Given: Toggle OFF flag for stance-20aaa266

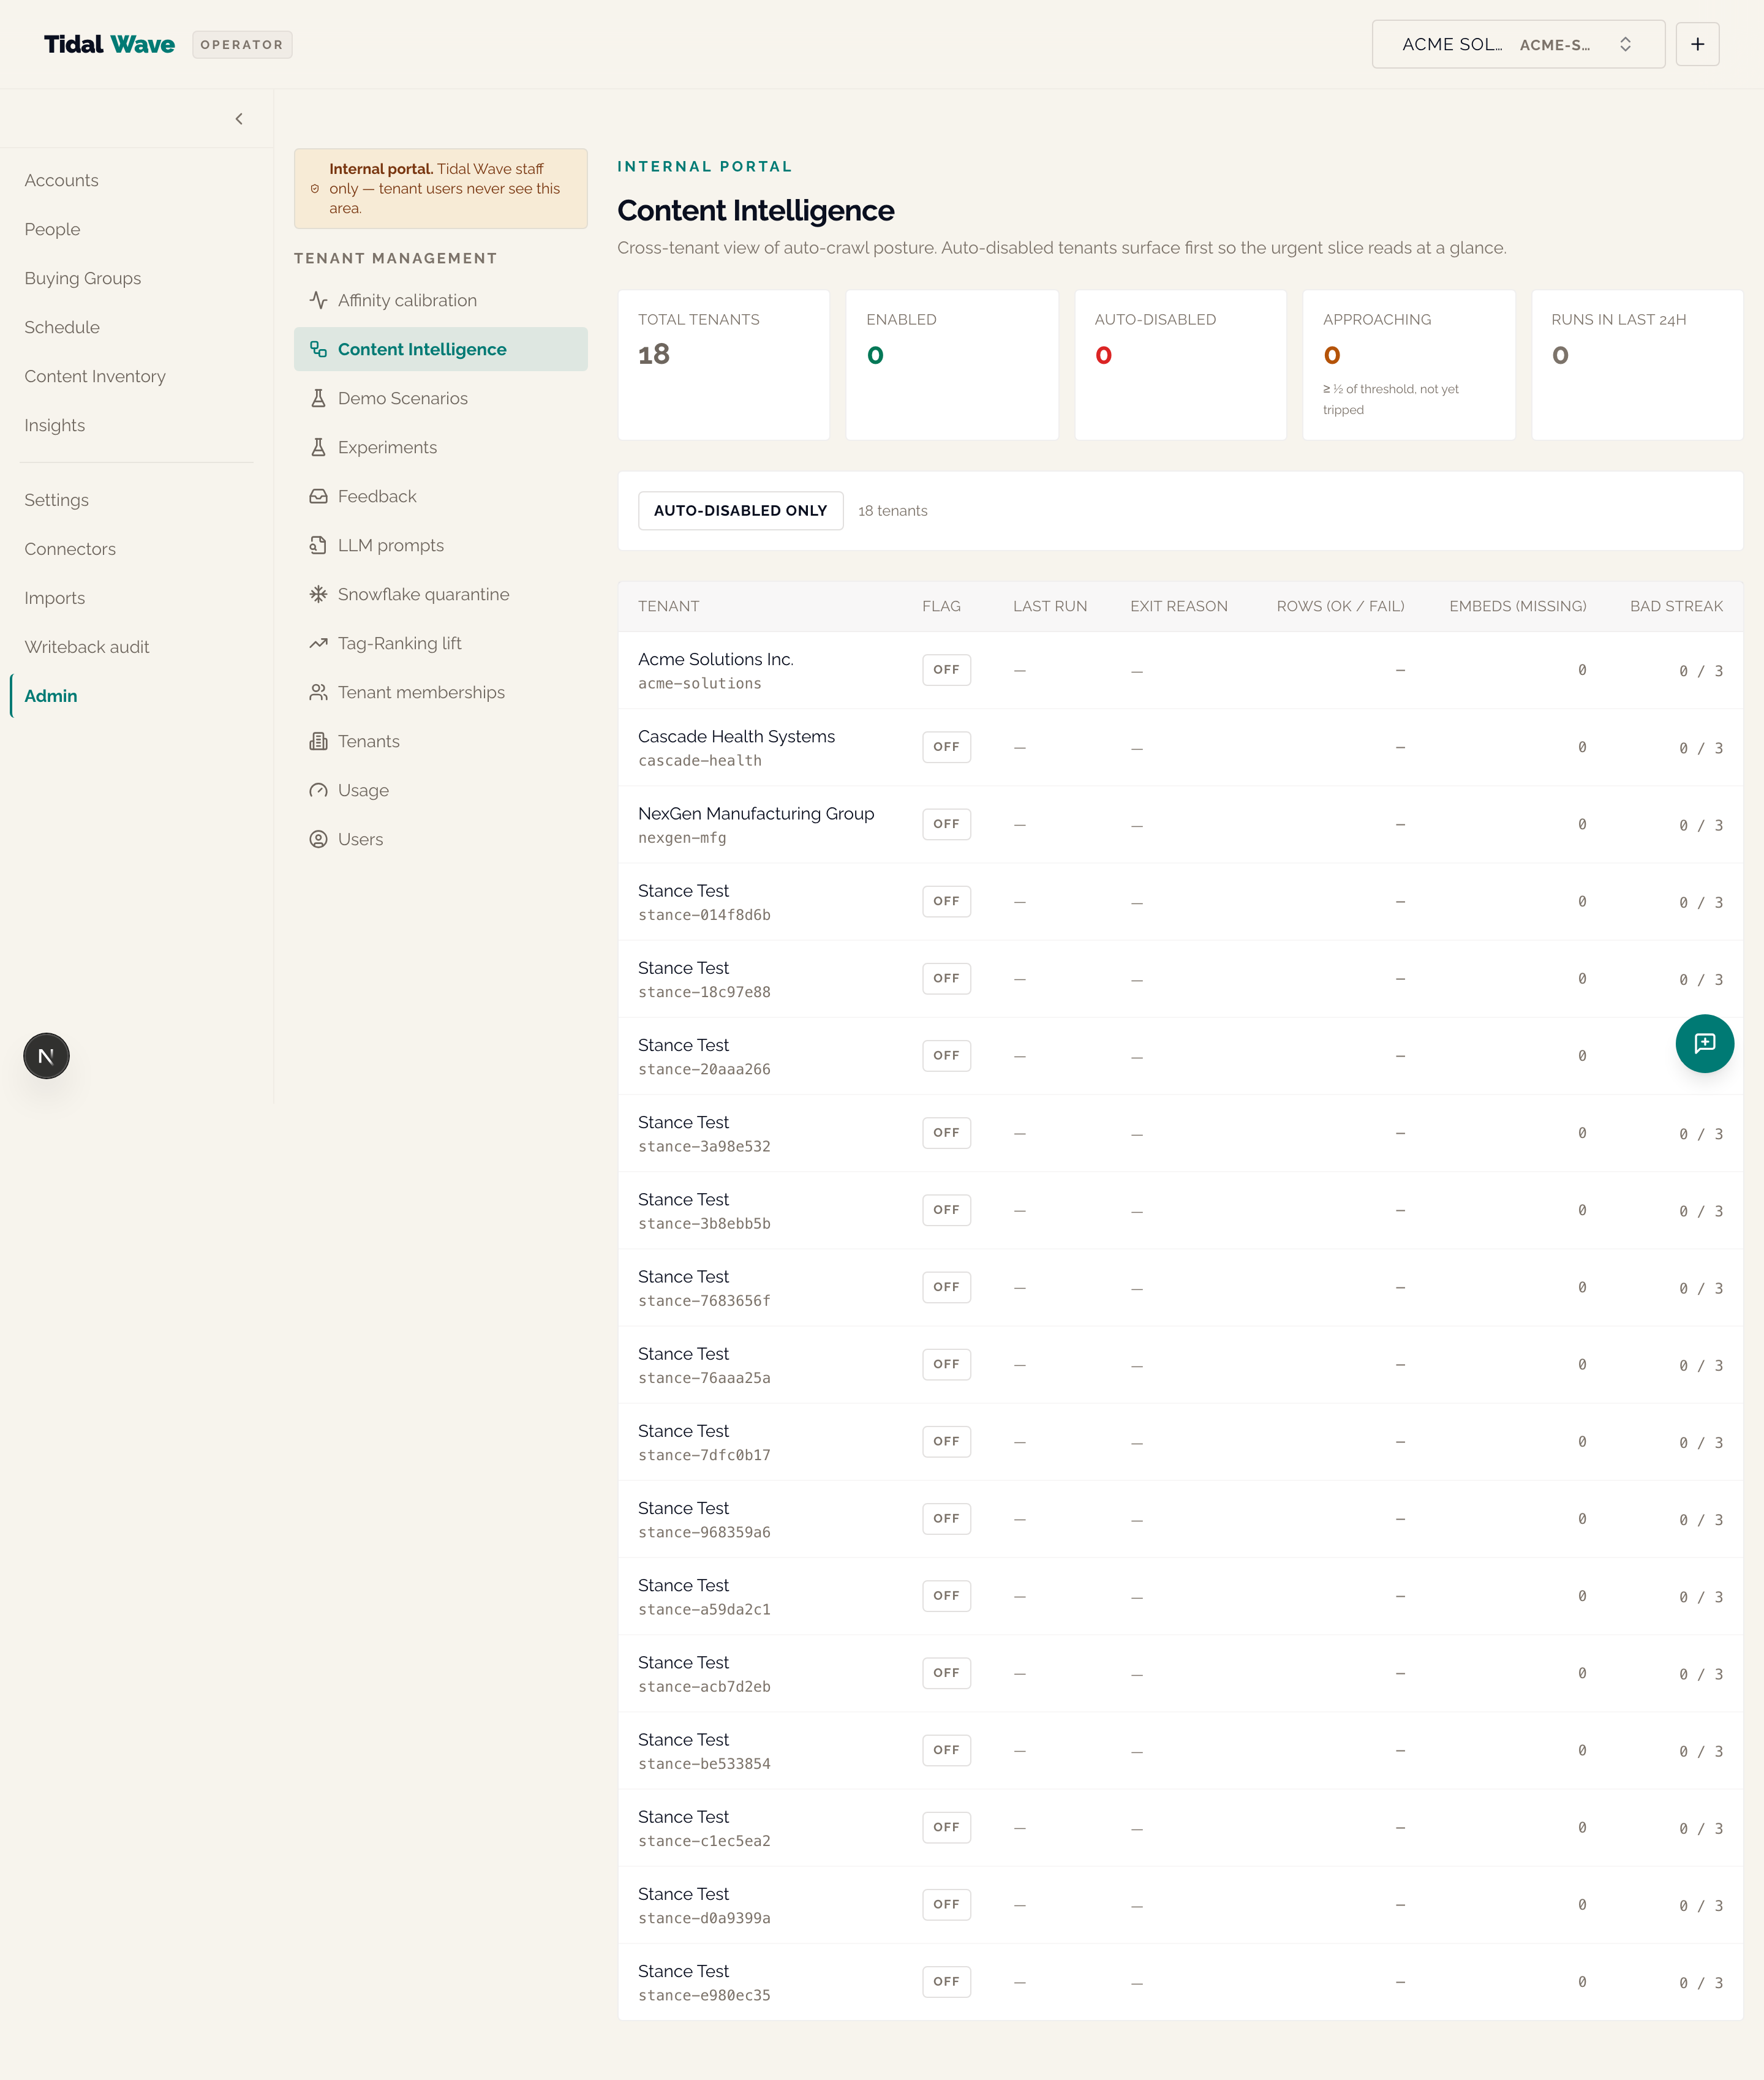Looking at the screenshot, I should [x=946, y=1055].
